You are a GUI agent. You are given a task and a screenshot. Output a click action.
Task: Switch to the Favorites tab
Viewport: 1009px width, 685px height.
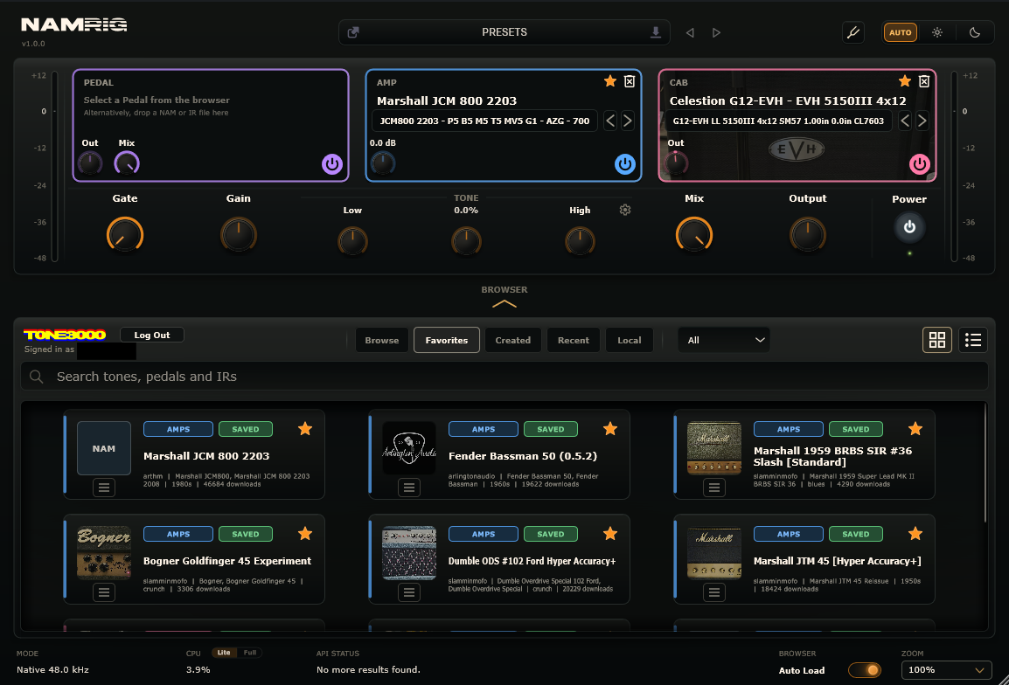tap(447, 340)
